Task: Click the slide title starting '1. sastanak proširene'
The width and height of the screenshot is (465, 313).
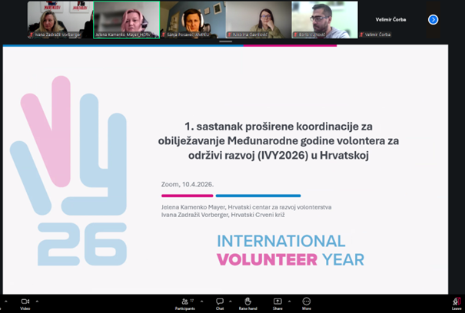Action: (278, 140)
